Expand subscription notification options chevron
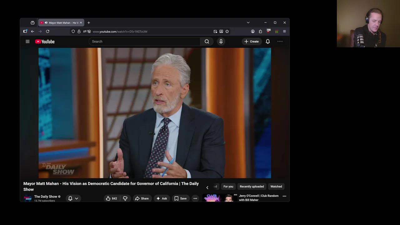 77,198
